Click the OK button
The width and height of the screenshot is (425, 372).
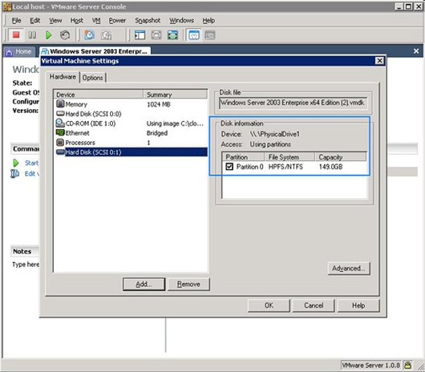[x=269, y=305]
